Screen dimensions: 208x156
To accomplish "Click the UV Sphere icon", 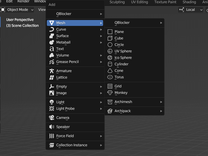I will (x=110, y=51).
